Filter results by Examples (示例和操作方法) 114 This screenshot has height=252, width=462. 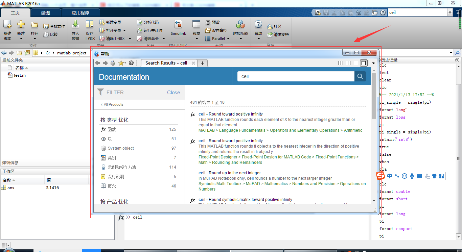[x=139, y=167]
